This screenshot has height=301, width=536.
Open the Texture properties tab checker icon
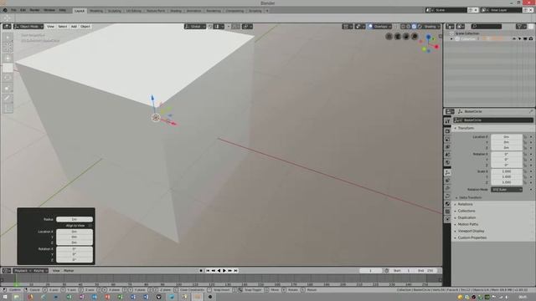tap(447, 212)
